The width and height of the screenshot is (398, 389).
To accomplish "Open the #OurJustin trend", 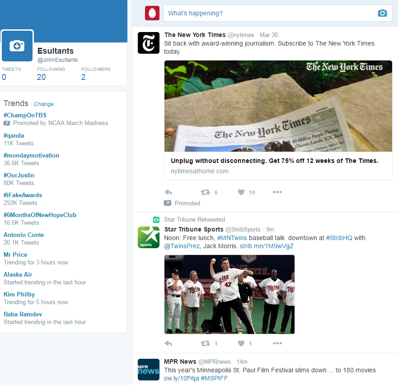I will [19, 175].
